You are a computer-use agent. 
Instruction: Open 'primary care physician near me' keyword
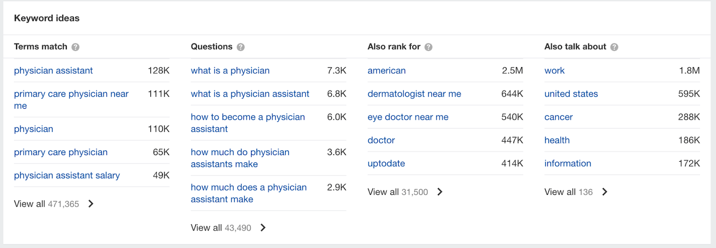(71, 100)
